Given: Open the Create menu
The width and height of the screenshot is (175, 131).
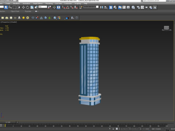Looking at the screenshot, I should [x=8, y=3].
